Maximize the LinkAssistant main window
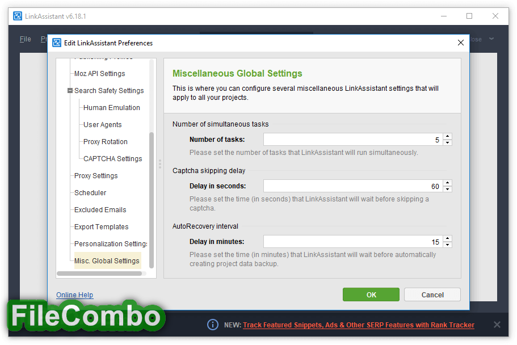517x345 pixels. 469,16
